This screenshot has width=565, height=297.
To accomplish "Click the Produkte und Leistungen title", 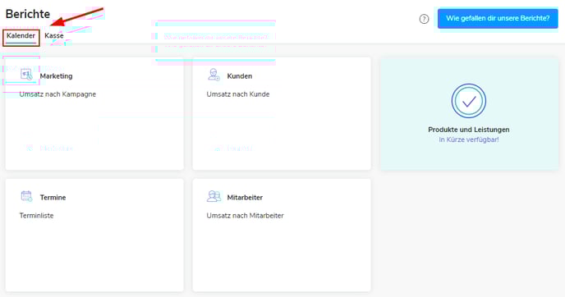I will [x=469, y=130].
